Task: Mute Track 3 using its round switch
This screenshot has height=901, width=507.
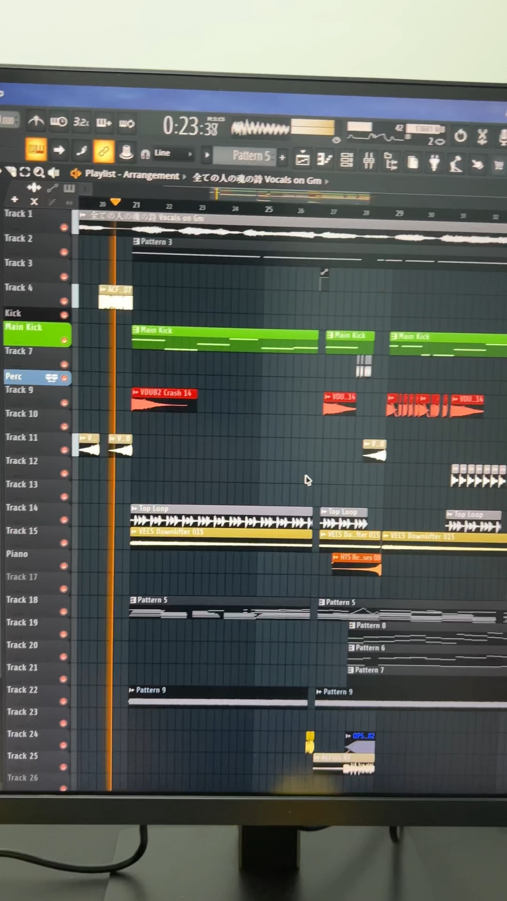Action: pos(64,276)
